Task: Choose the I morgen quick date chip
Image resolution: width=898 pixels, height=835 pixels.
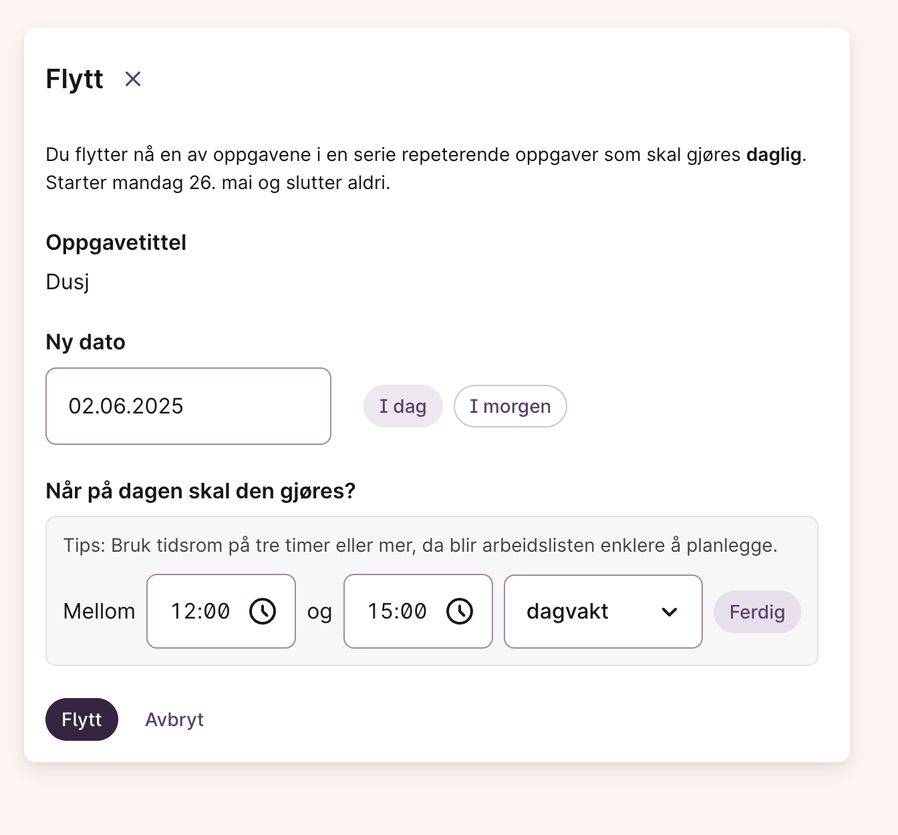Action: point(510,406)
